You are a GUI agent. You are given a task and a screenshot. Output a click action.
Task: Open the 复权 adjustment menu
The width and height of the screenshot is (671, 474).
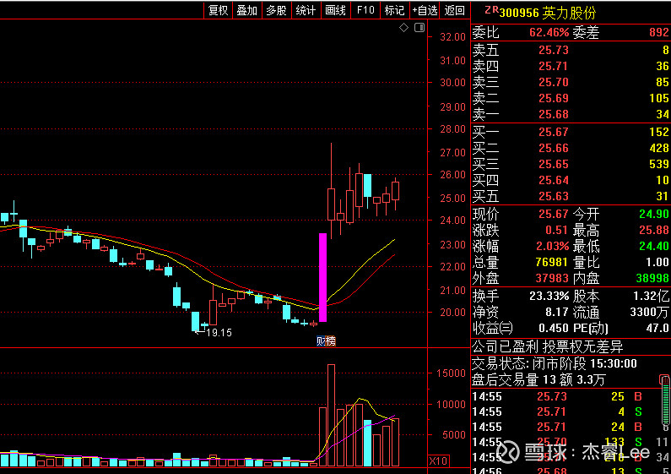coord(219,10)
